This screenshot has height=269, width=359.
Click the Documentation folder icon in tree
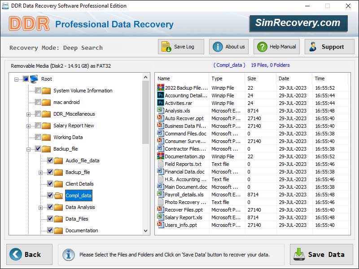[x=58, y=230]
